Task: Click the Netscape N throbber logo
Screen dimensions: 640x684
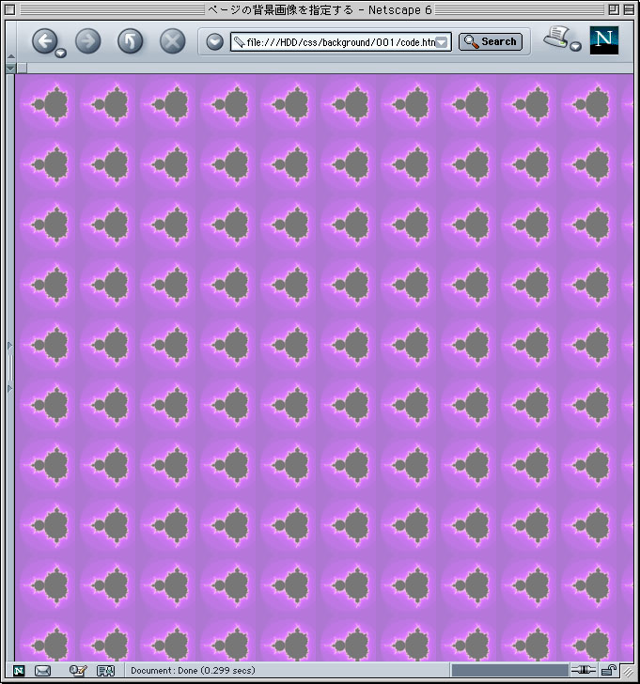Action: [604, 40]
